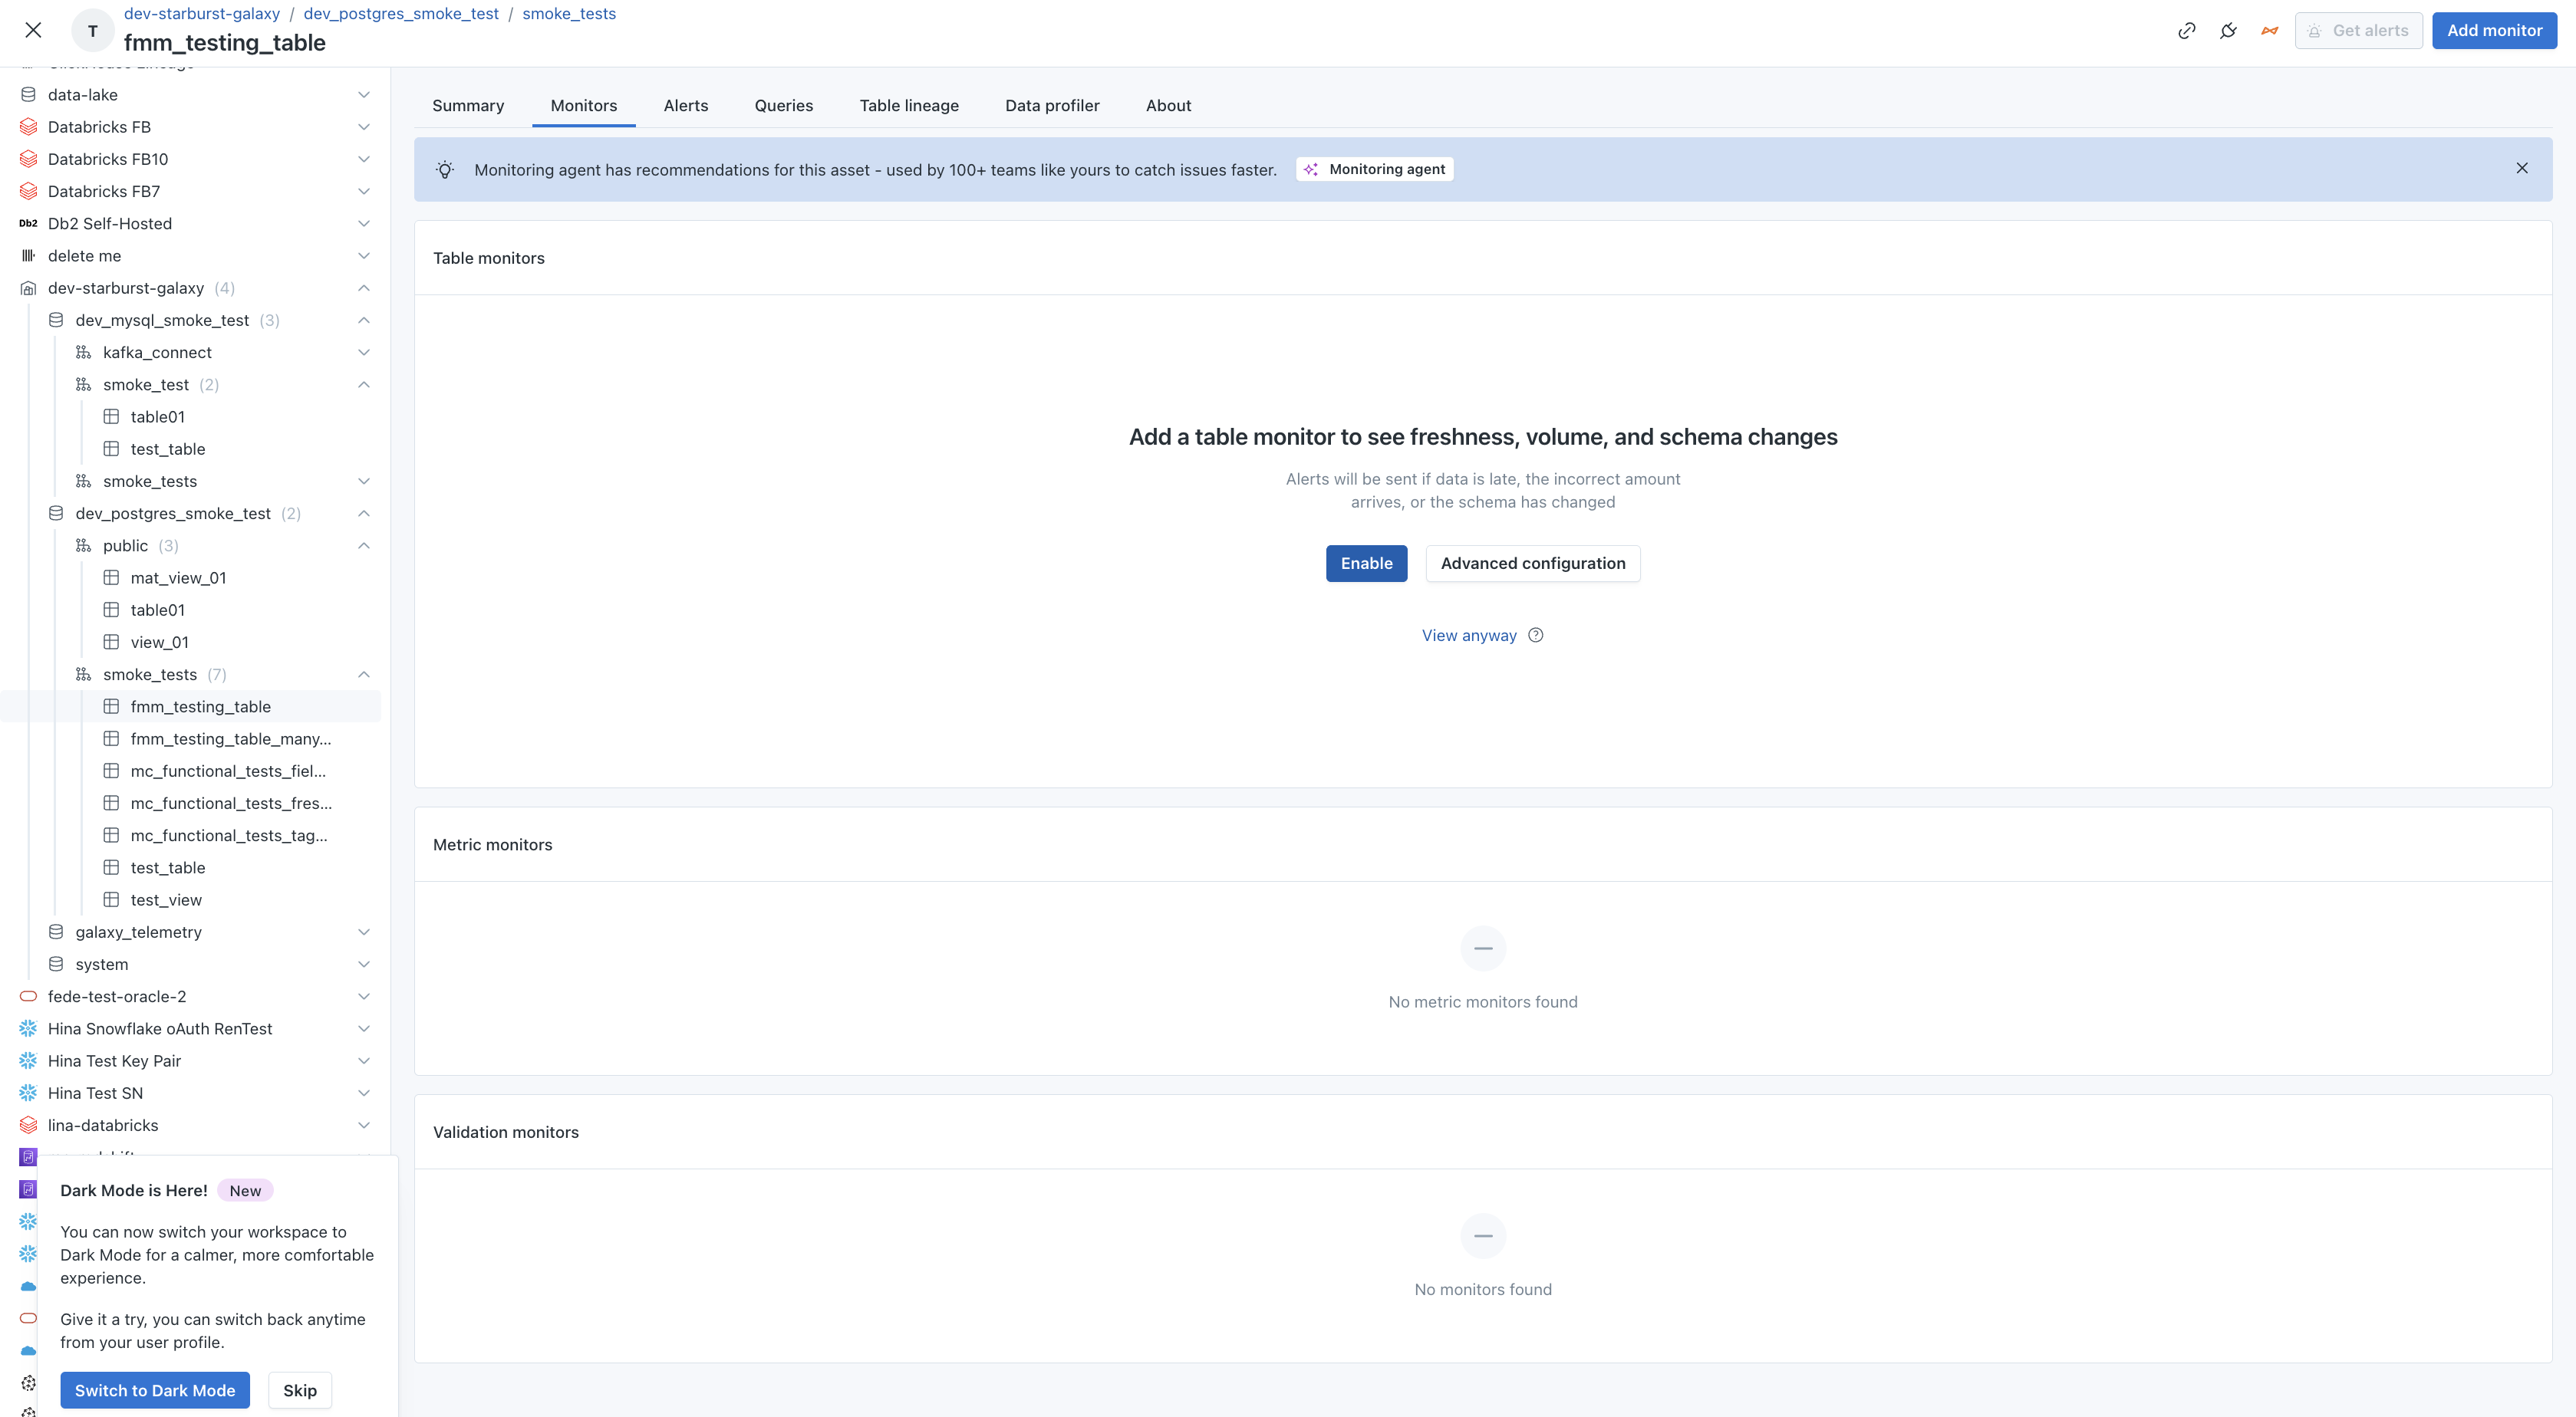The height and width of the screenshot is (1417, 2576).
Task: Close the fmm_testing_table asset panel
Action: click(x=33, y=30)
